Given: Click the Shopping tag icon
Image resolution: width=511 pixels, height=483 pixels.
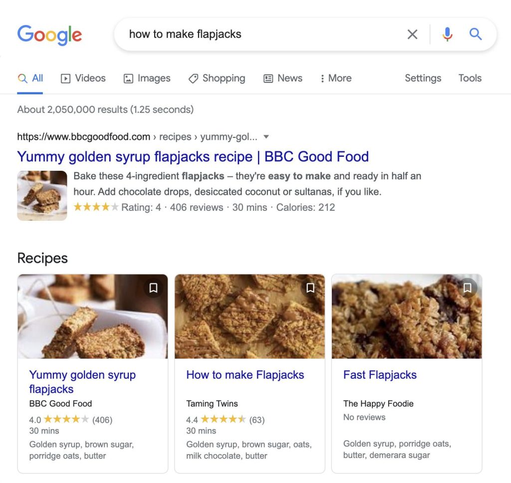Looking at the screenshot, I should (194, 78).
